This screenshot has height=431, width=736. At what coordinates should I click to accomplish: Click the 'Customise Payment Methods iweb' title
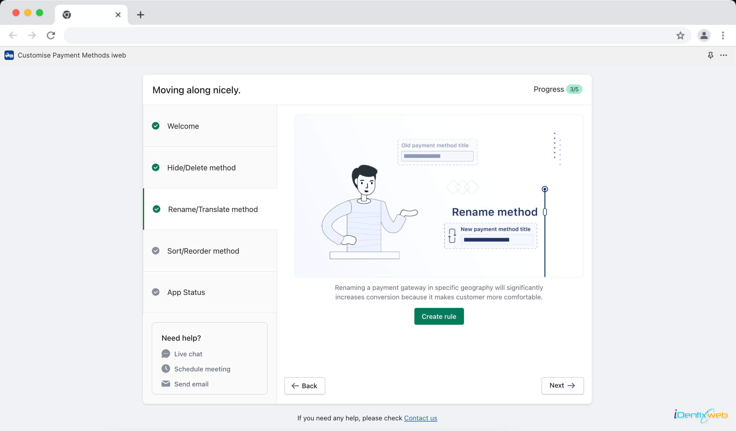(x=72, y=55)
